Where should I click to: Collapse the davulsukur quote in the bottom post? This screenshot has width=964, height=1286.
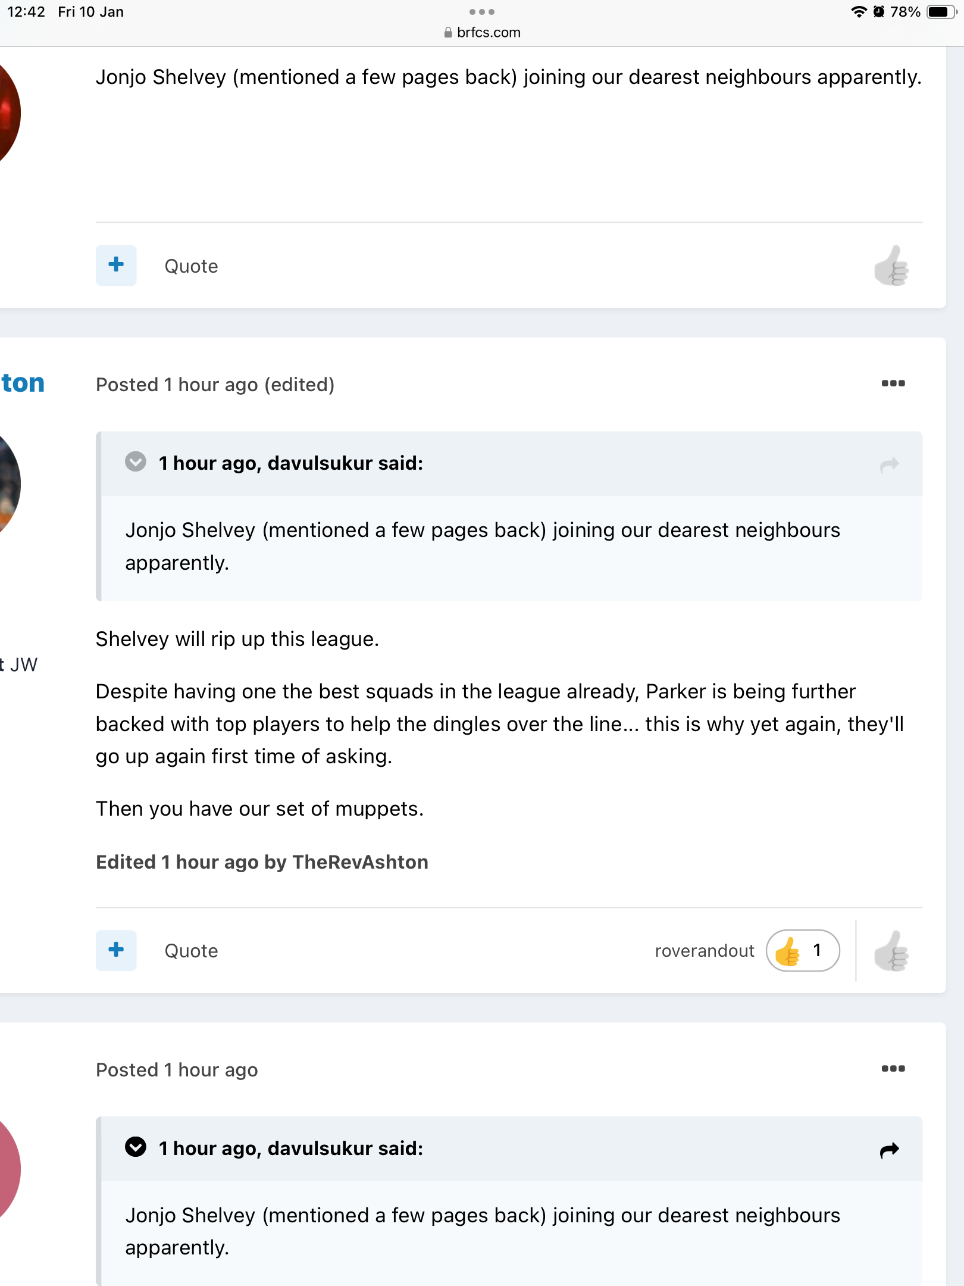coord(136,1147)
